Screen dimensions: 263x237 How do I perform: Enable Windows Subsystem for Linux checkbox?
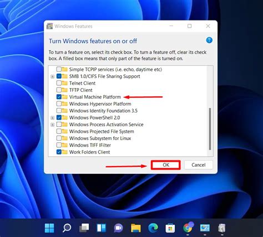(59, 138)
